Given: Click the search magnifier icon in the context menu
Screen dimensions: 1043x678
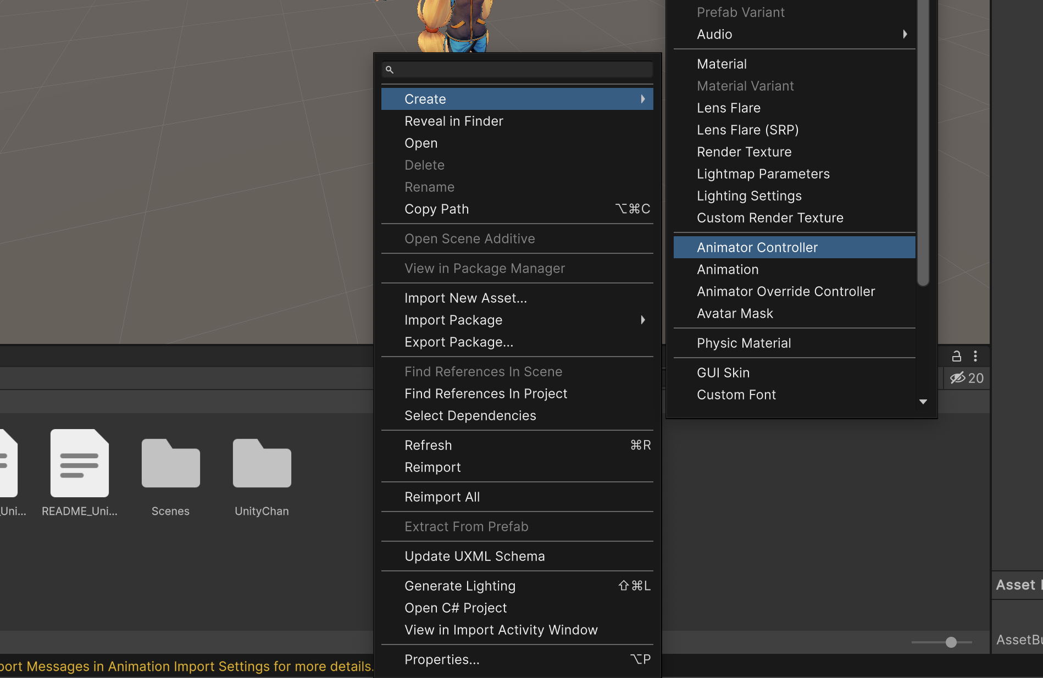Looking at the screenshot, I should [390, 70].
